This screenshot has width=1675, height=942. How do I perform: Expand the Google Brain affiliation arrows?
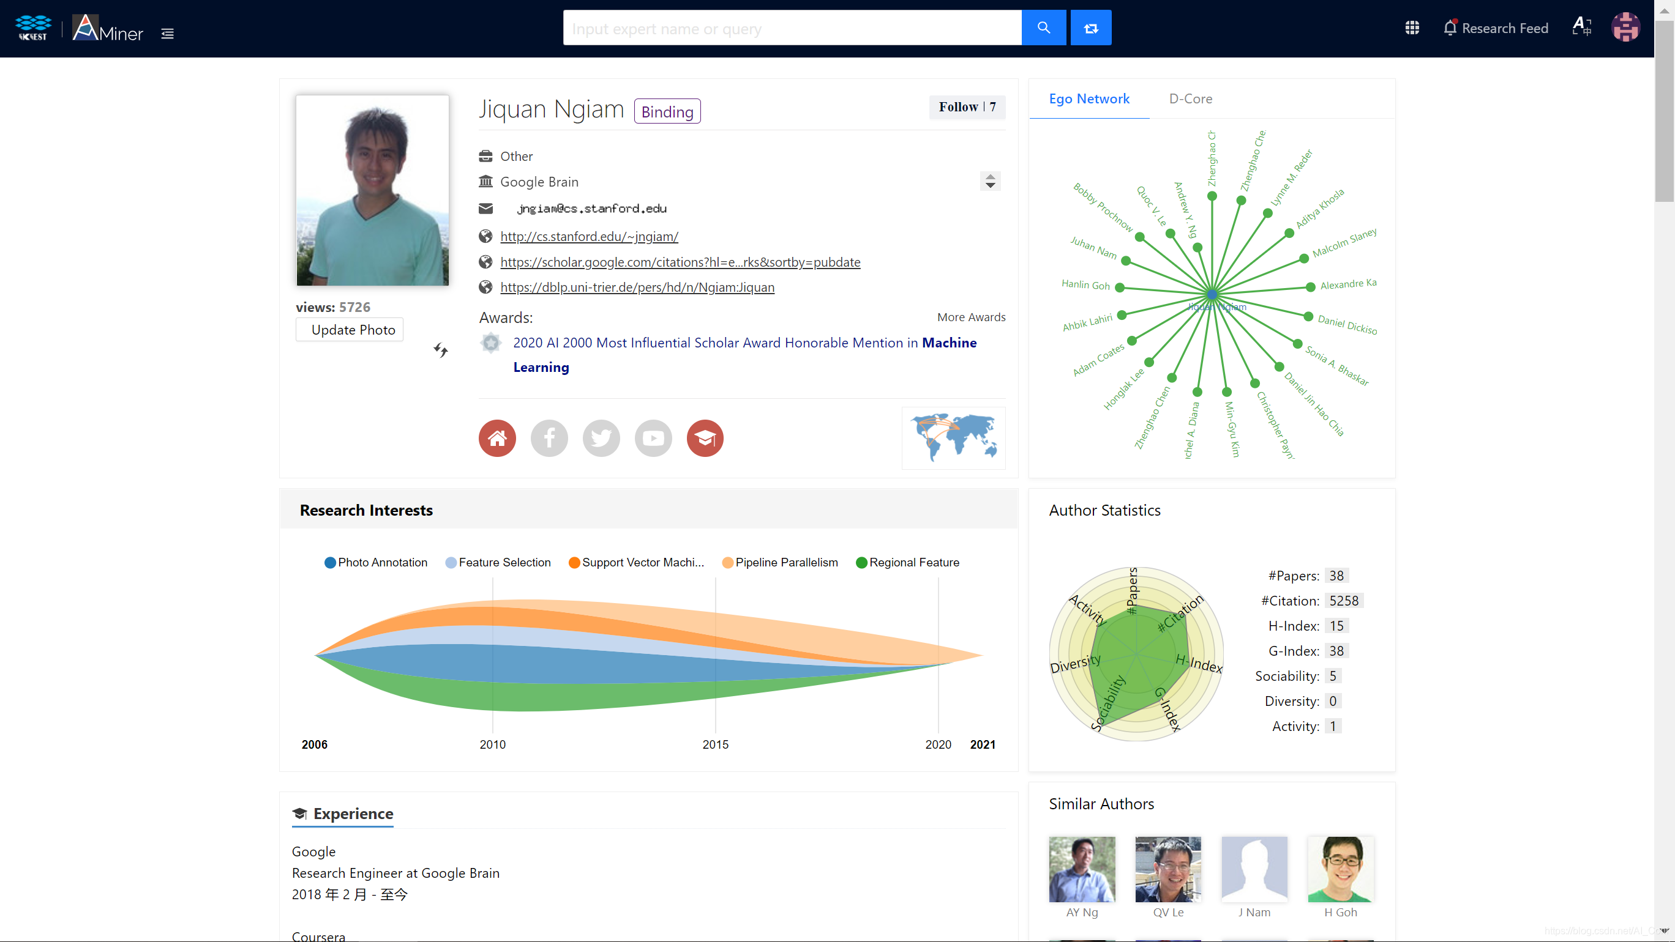[990, 181]
